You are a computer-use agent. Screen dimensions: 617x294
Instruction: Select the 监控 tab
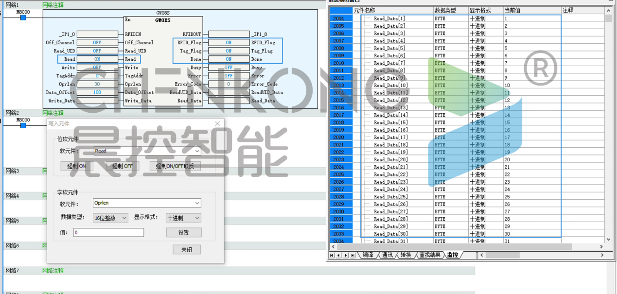coord(452,255)
